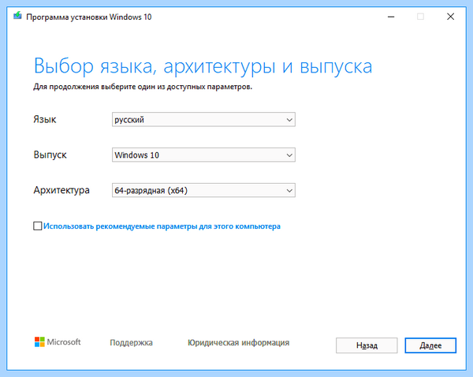This screenshot has width=473, height=377.
Task: Click the text 'Для продолжения выберите один из доступных параметров.'
Action: [x=143, y=87]
